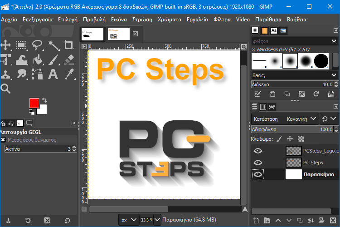
Task: Toggle visibility of the PC Steps layer
Action: [258, 163]
